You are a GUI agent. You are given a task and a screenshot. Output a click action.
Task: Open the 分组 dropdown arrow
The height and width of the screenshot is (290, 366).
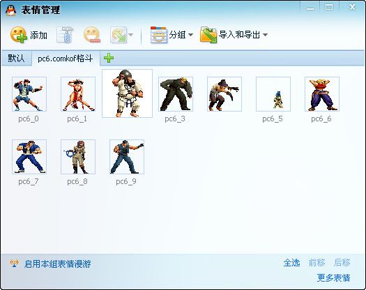(x=191, y=35)
